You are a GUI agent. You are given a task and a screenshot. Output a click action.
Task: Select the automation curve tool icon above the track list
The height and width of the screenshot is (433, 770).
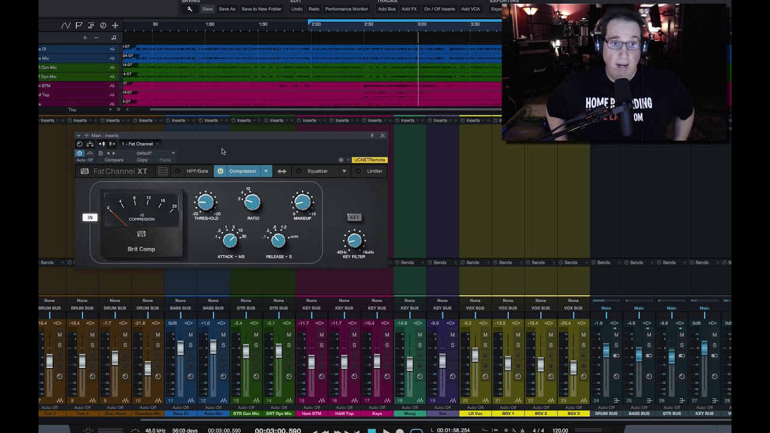(x=66, y=25)
